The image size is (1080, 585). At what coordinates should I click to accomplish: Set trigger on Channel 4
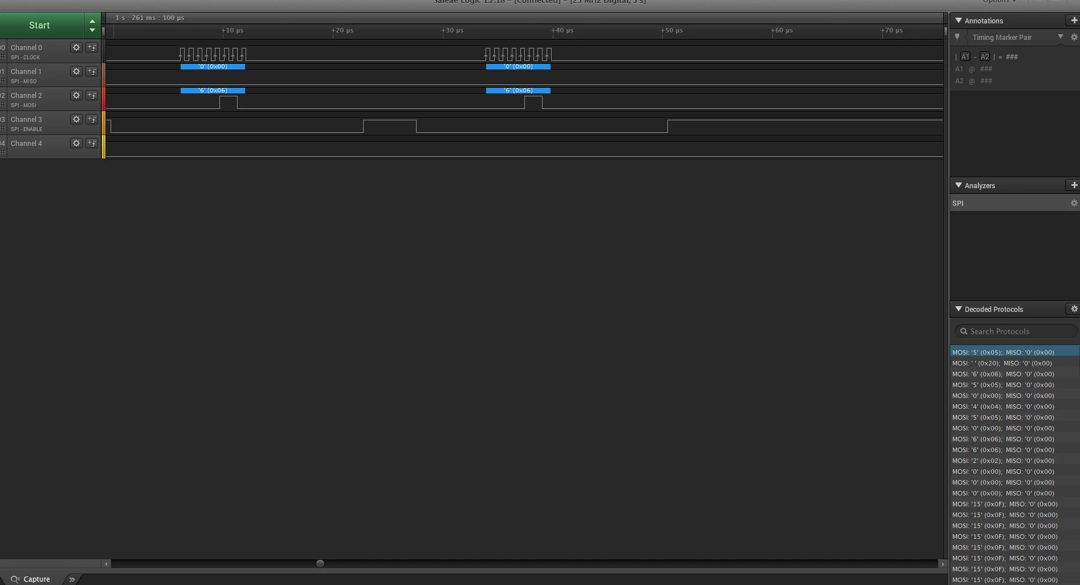click(92, 143)
